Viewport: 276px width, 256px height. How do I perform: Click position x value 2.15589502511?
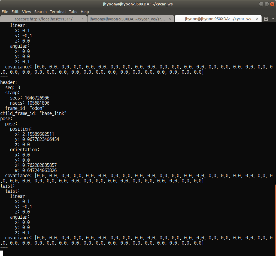click(38, 134)
